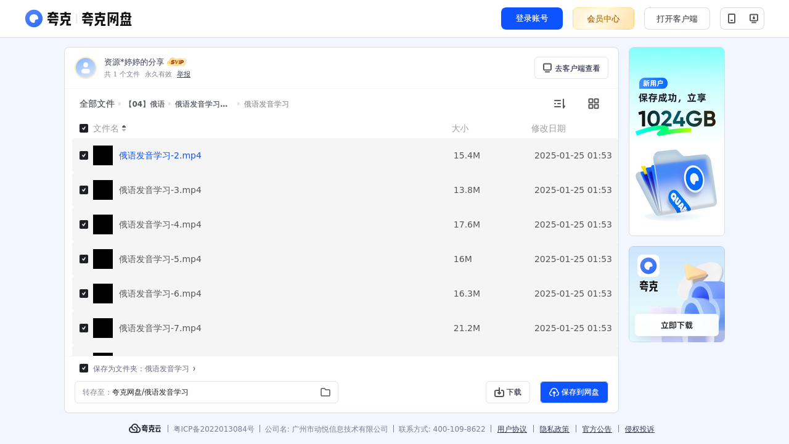Open the 1024GB new user promotion banner
Screen dimensions: 789x444
677,141
